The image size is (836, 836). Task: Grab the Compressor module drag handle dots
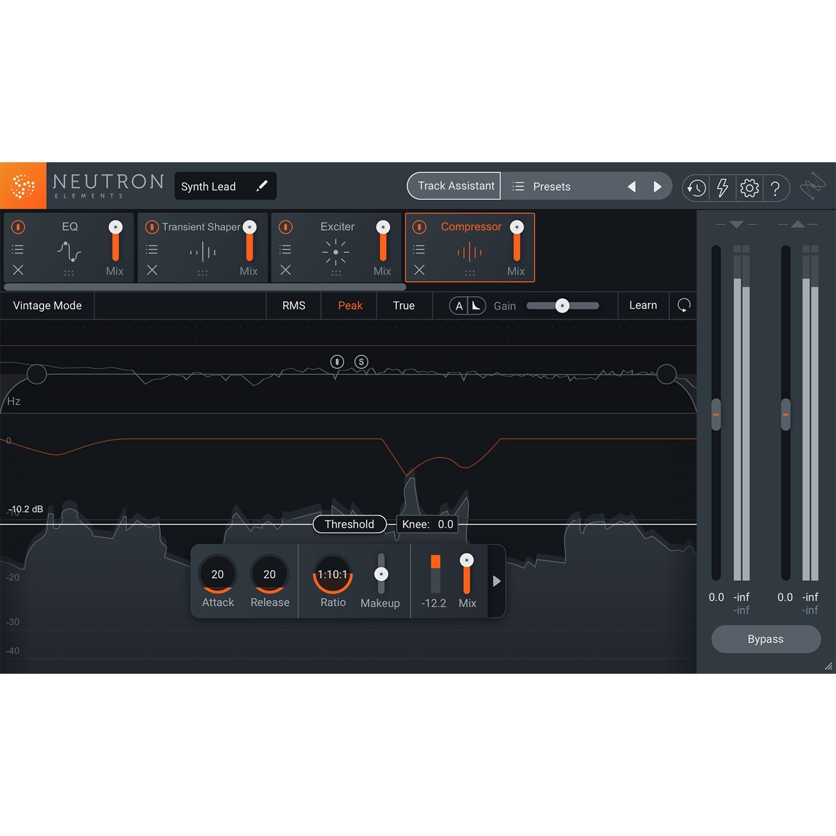[470, 273]
